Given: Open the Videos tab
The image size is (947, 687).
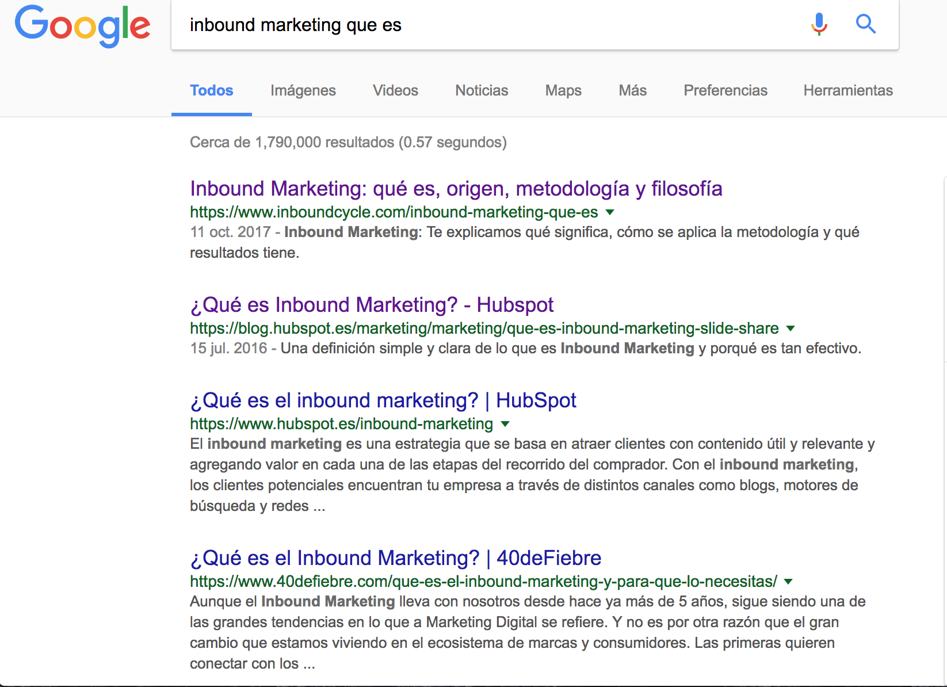Looking at the screenshot, I should (x=395, y=91).
